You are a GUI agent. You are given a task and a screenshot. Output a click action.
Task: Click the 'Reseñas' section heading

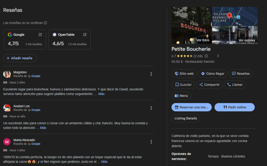click(13, 10)
